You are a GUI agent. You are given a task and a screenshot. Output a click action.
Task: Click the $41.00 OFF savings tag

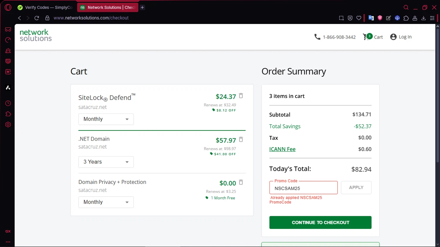point(223,154)
